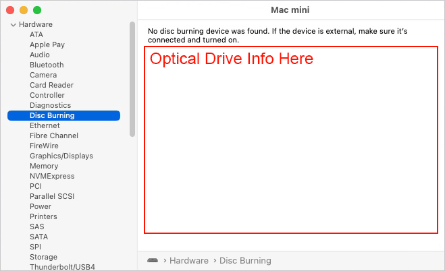This screenshot has width=445, height=271.
Task: Click the green full-screen window button
Action: pyautogui.click(x=37, y=10)
